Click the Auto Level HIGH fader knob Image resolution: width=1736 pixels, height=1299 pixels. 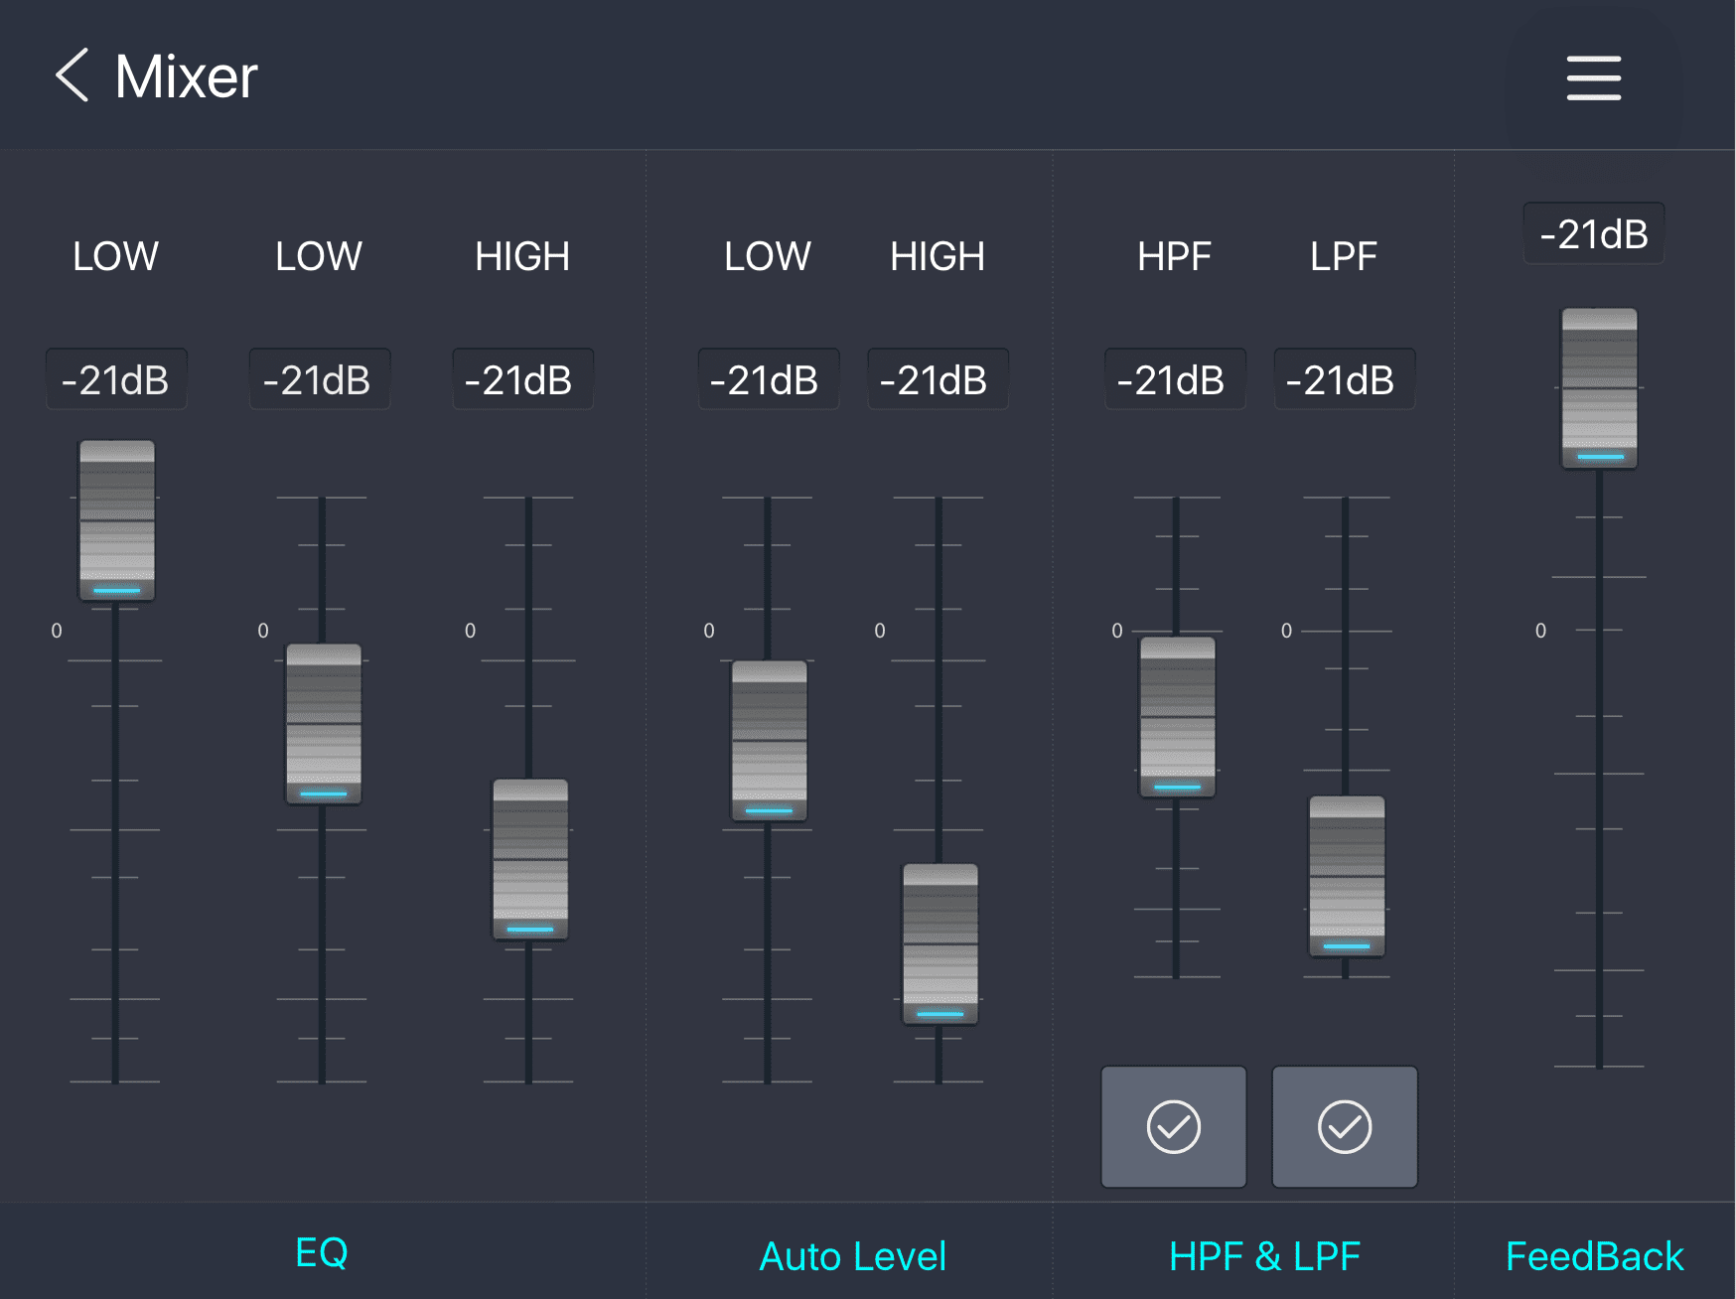tap(940, 943)
